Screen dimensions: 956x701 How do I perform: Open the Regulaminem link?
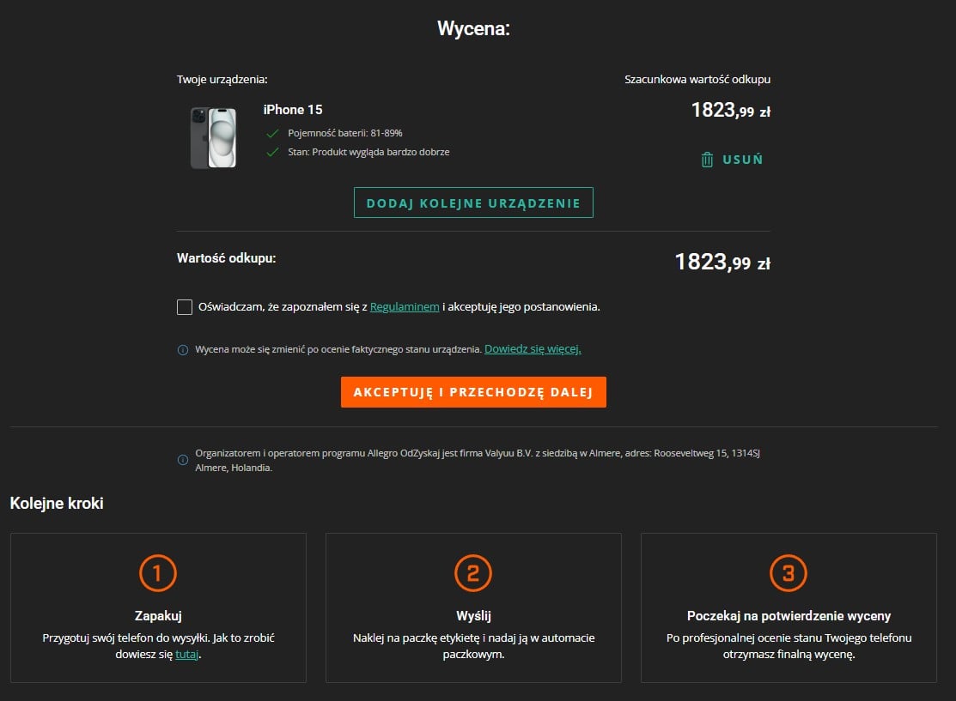(405, 307)
